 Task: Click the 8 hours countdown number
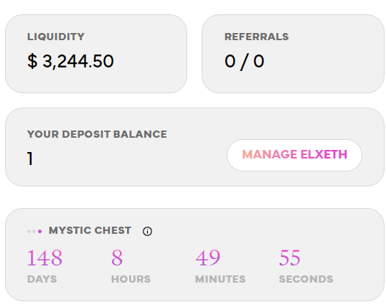(117, 258)
